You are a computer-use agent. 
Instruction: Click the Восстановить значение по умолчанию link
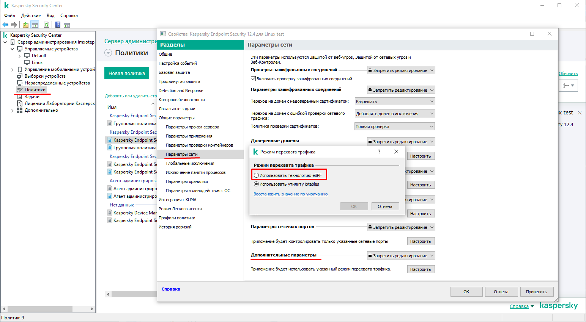pyautogui.click(x=291, y=194)
